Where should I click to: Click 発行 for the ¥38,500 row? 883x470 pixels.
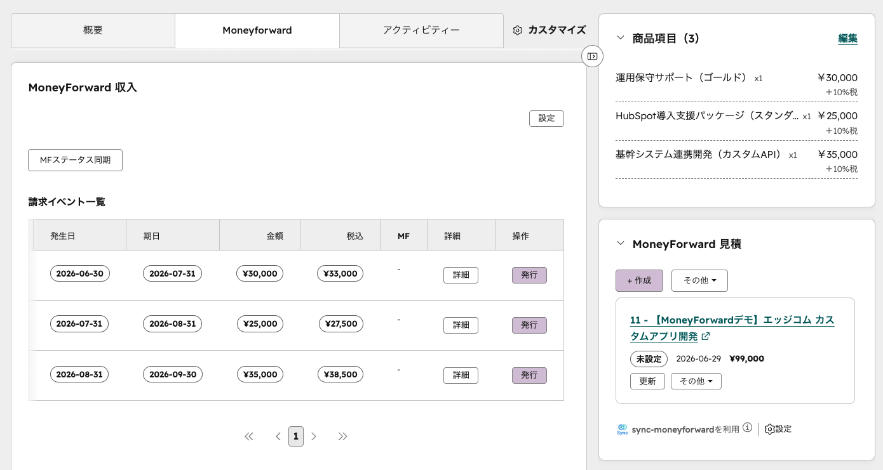point(529,375)
